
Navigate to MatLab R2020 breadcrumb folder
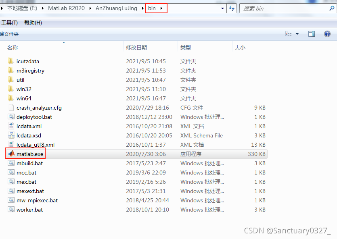click(66, 8)
